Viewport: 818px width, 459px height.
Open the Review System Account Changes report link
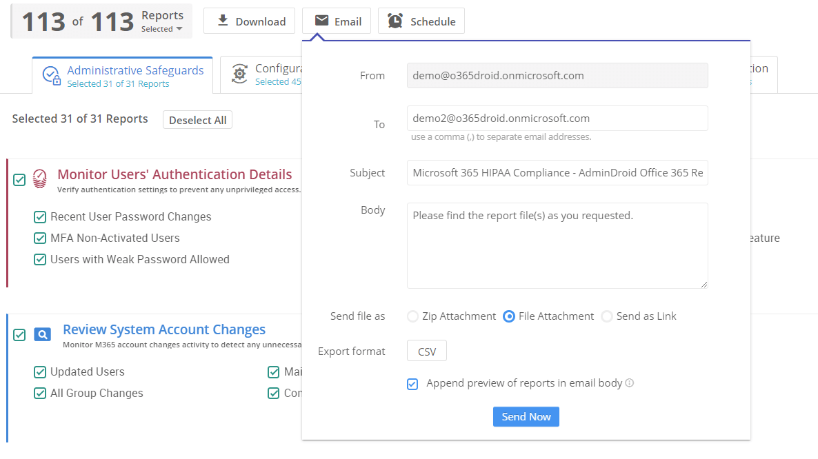163,329
